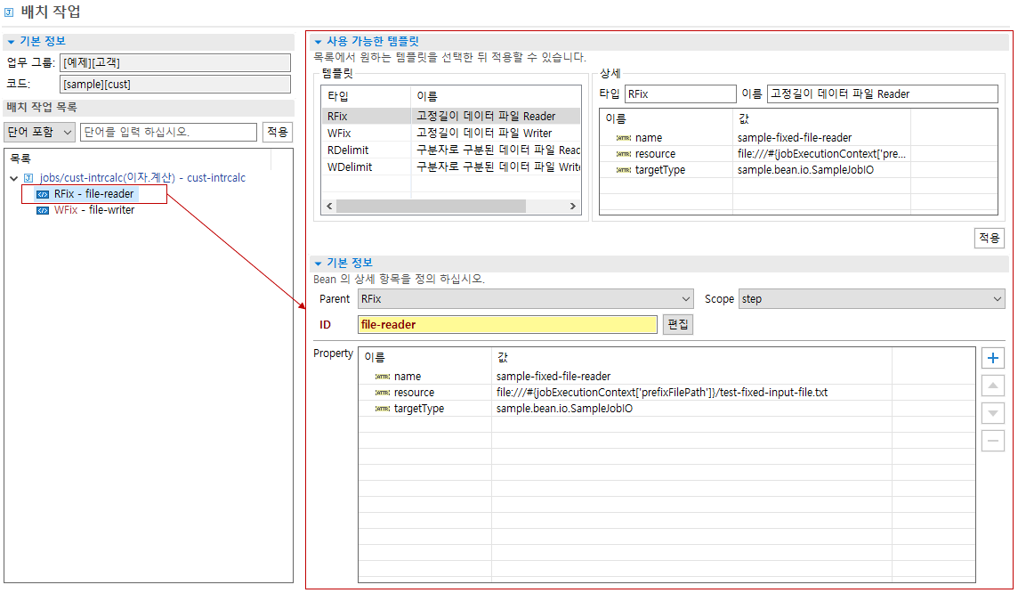
Task: Click the WFix file-writer bean icon
Action: [42, 210]
